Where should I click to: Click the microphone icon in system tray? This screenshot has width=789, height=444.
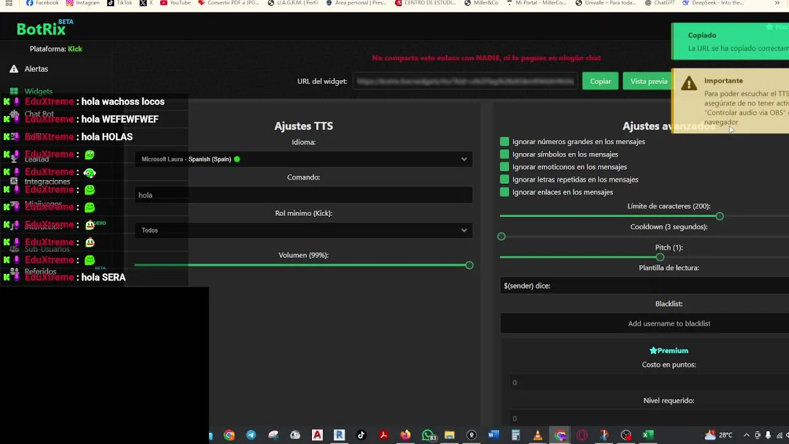click(x=767, y=435)
